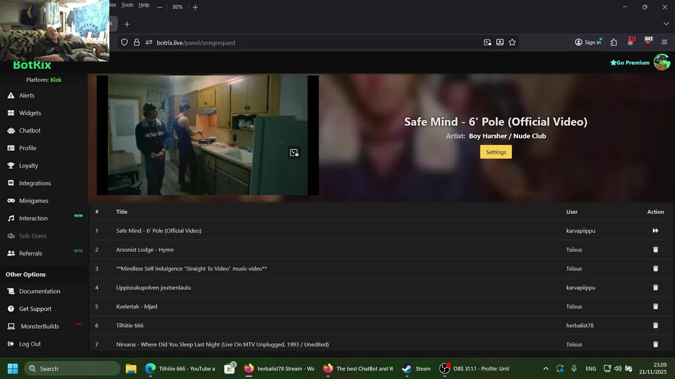Remove Lippissukupolven joutsenlaulu from queue

coord(655,287)
